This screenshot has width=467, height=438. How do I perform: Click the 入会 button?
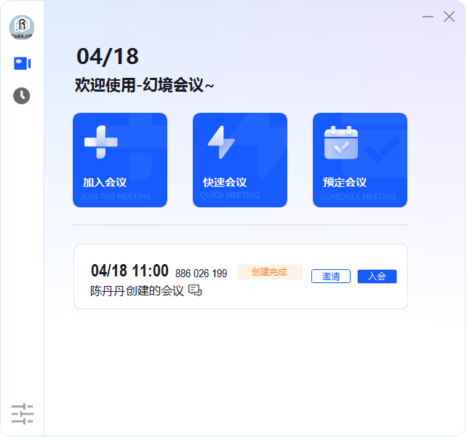377,276
